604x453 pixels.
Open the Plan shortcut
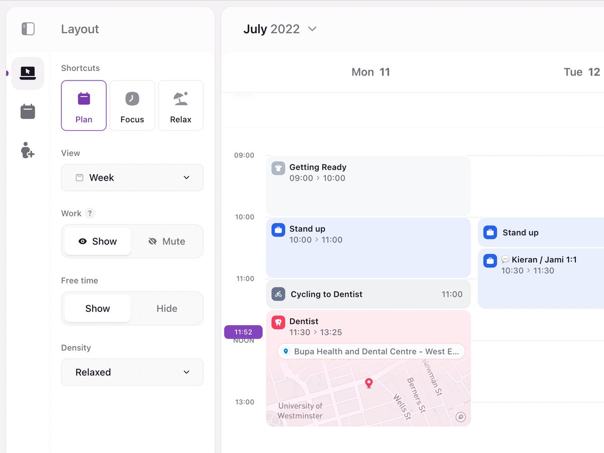84,105
